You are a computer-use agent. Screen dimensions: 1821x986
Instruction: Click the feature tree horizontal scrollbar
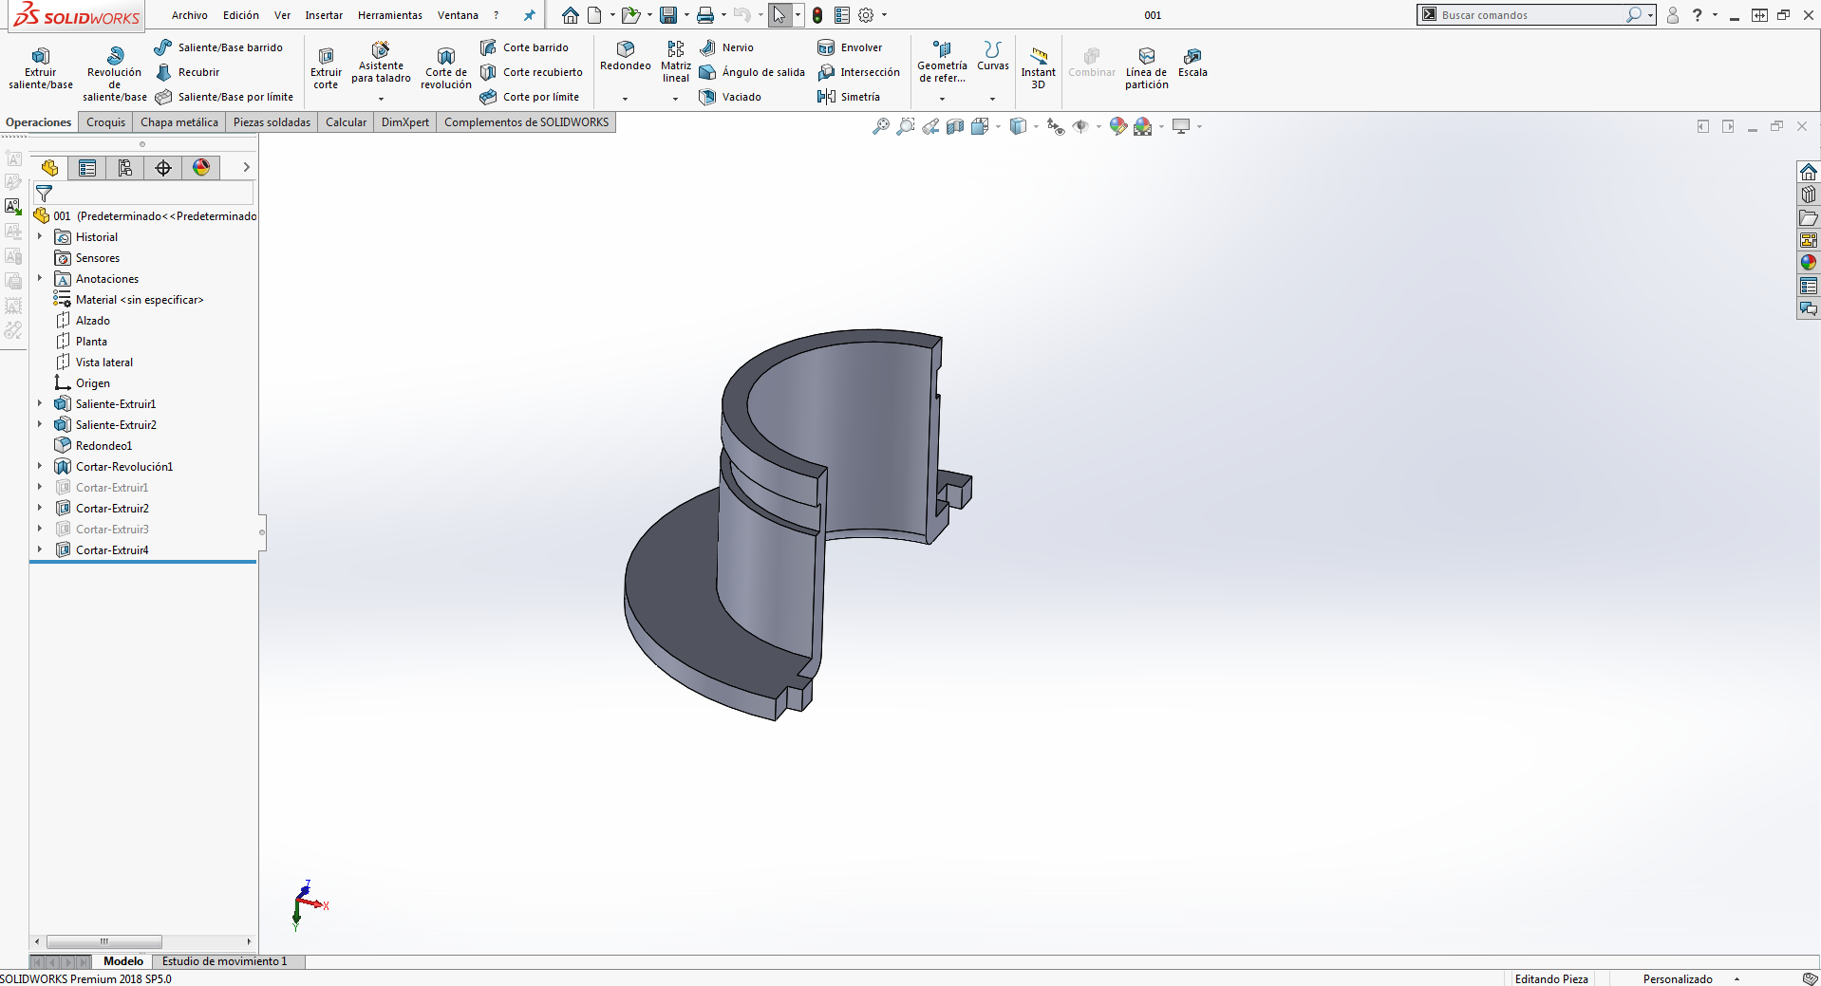point(104,942)
